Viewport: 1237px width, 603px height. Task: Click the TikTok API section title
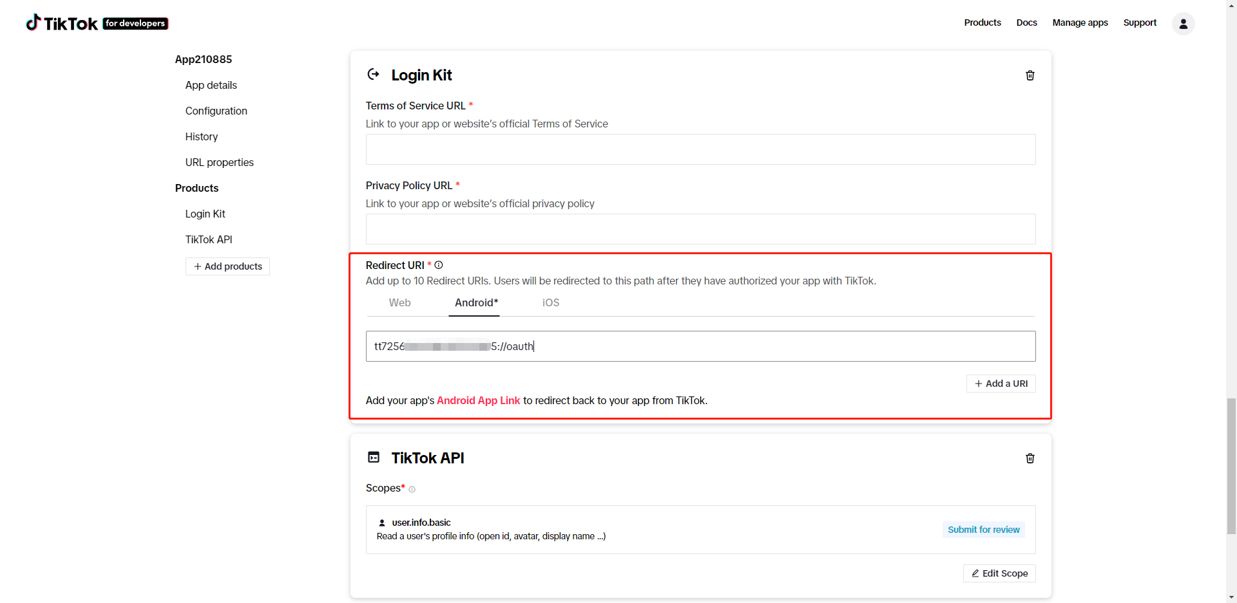428,458
